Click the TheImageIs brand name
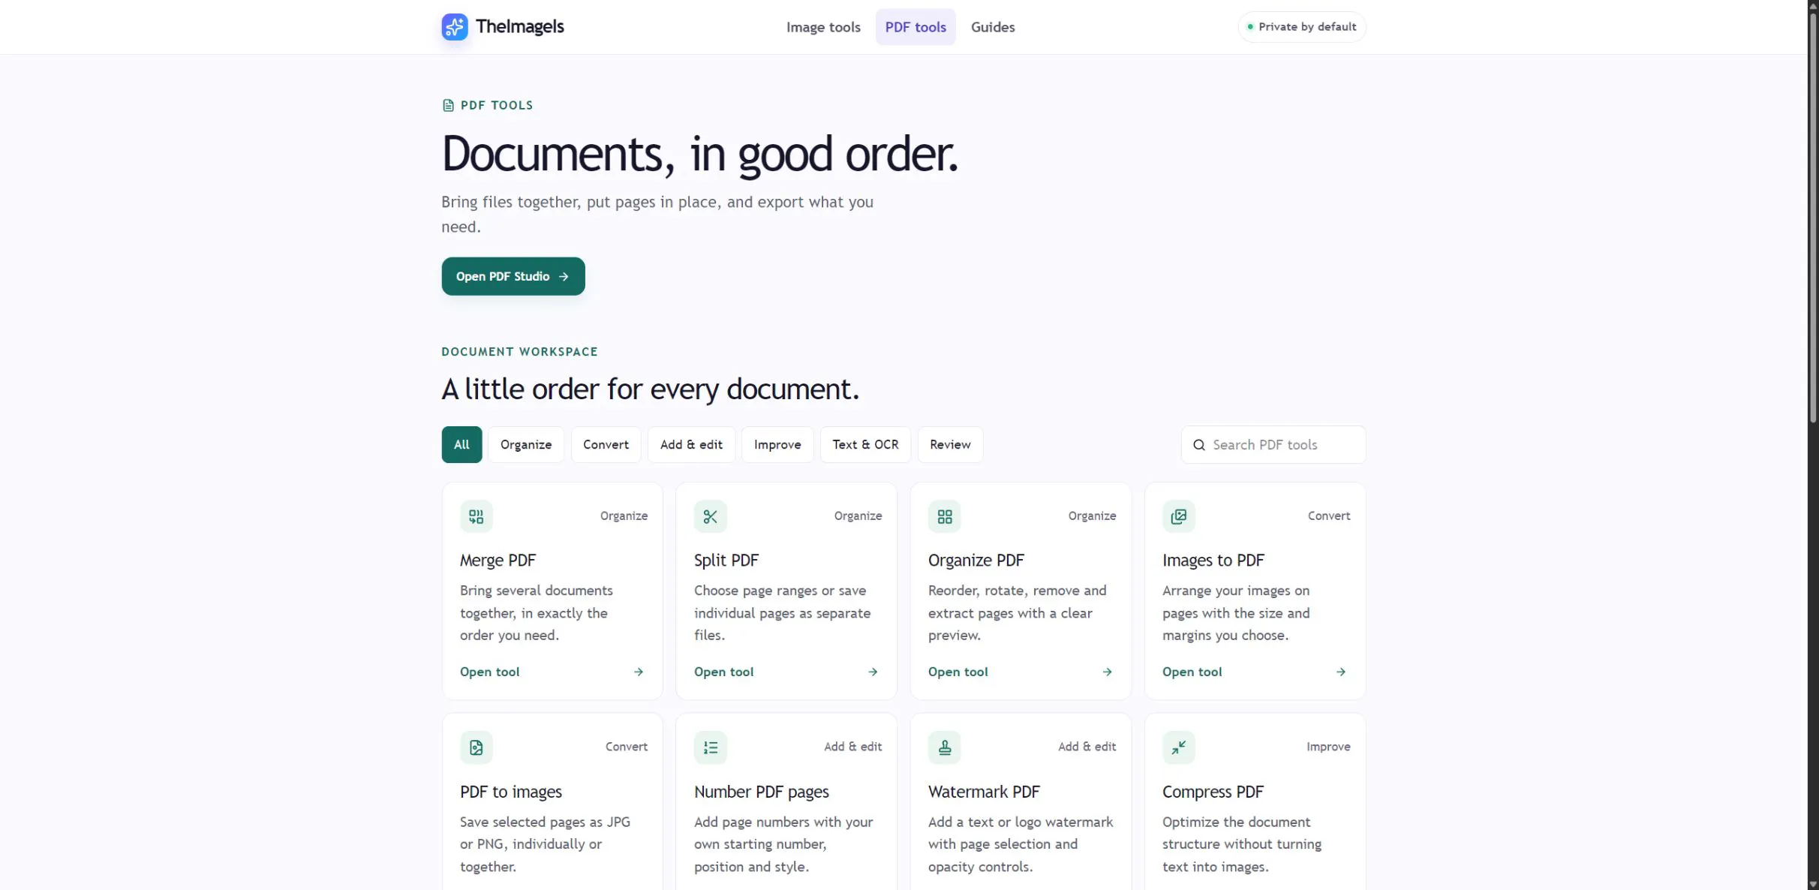1819x890 pixels. tap(519, 27)
